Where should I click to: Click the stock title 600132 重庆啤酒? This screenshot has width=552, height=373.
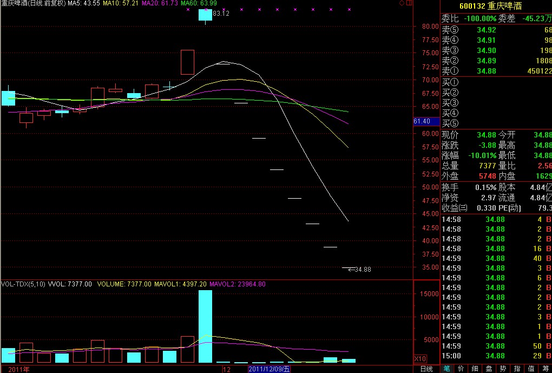496,6
